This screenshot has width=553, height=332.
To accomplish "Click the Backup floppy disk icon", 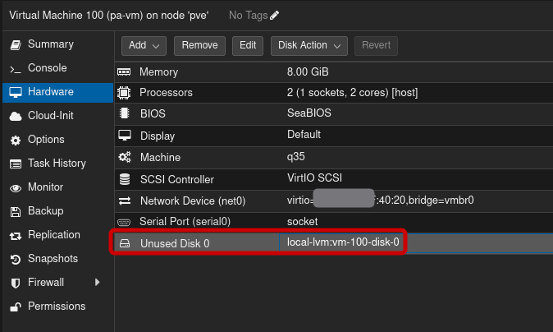I will click(x=14, y=211).
